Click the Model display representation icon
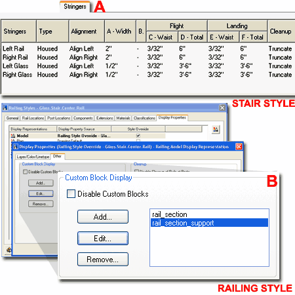The width and height of the screenshot is (295, 295). (x=13, y=136)
